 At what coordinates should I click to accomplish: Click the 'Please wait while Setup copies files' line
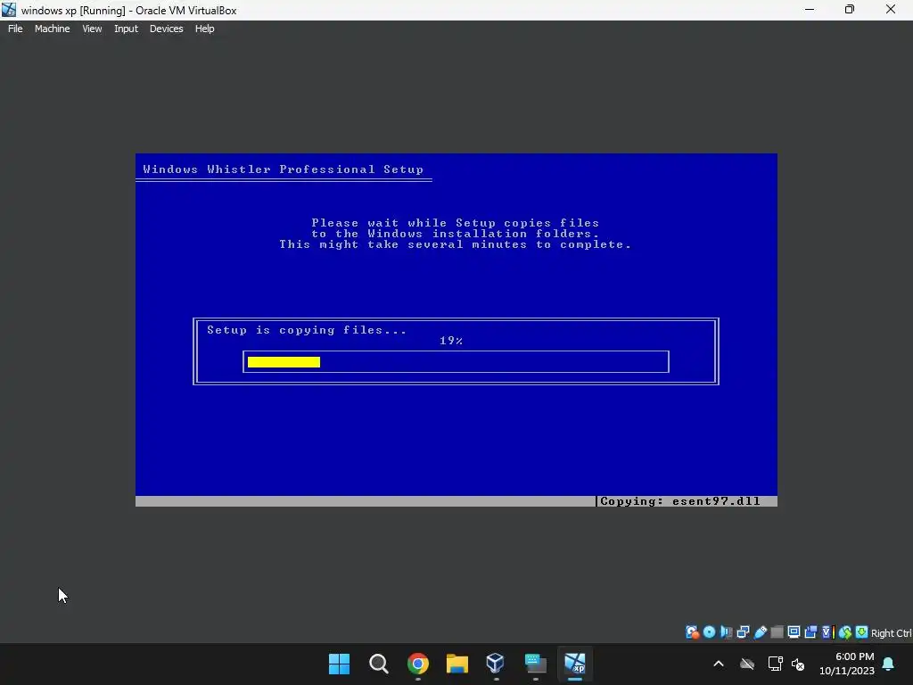point(456,223)
